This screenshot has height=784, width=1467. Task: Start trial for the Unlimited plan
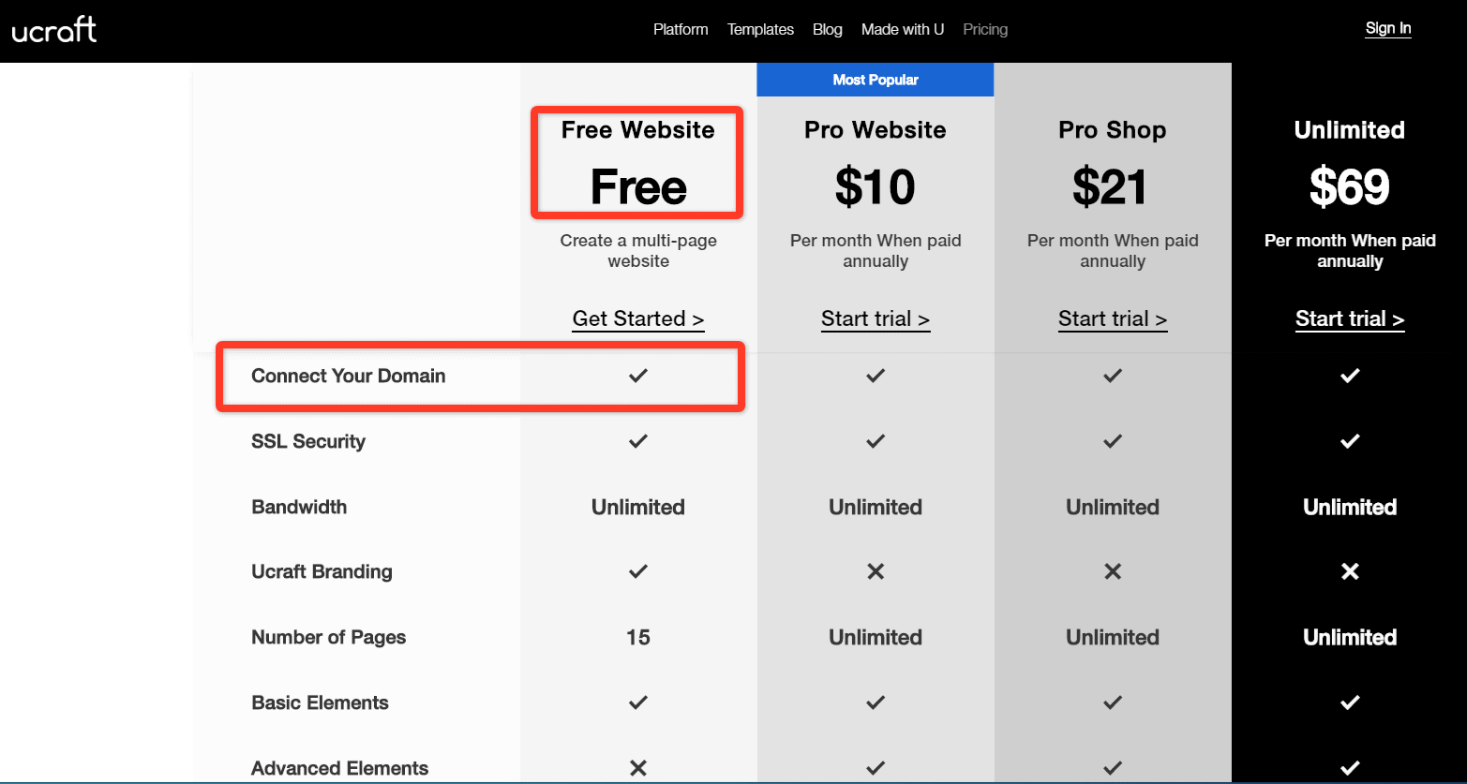[x=1350, y=319]
